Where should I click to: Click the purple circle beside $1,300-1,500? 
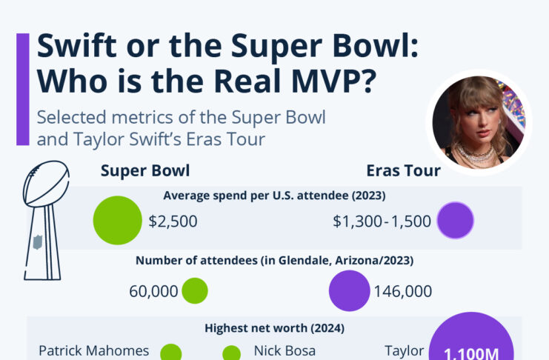[x=455, y=221]
